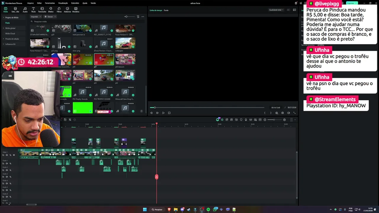
Task: Open the Modelos tab
Action: click(x=76, y=10)
